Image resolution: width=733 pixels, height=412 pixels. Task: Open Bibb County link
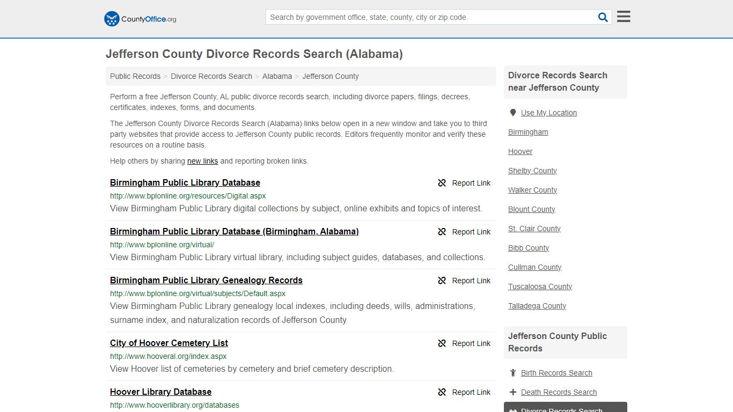point(529,248)
